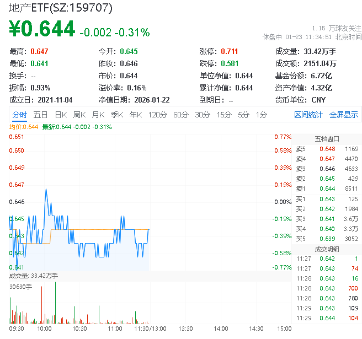
Task: Click the 地产ETF(SZ:159707) title
Action: click(x=61, y=8)
